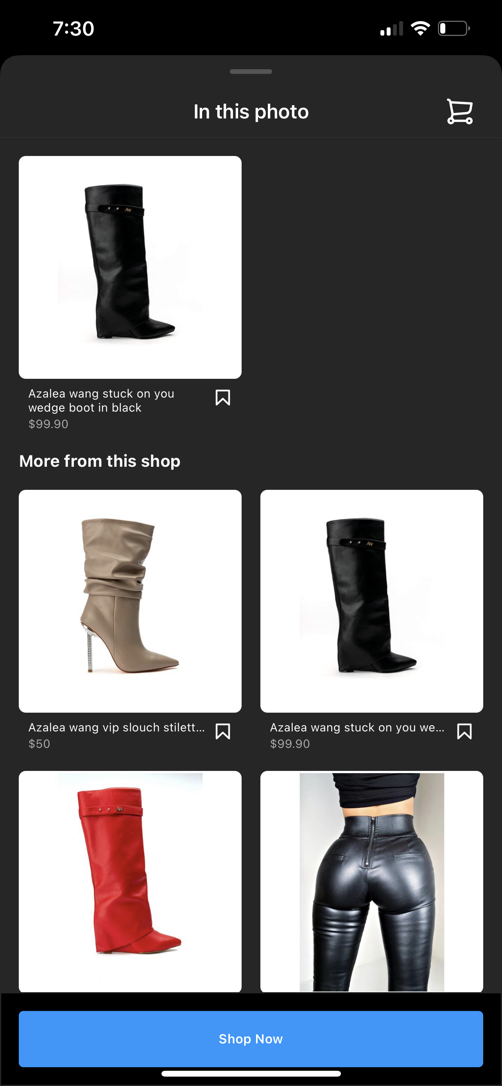The height and width of the screenshot is (1086, 502).
Task: Open the top black wedge boot photo
Action: (130, 267)
